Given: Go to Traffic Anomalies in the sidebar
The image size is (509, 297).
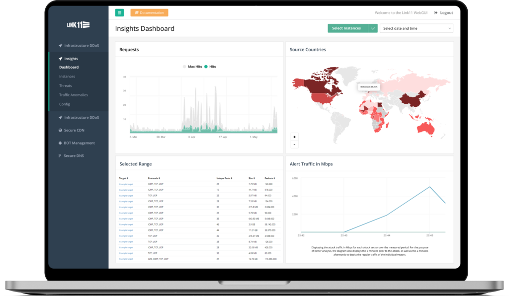Looking at the screenshot, I should click(x=74, y=95).
